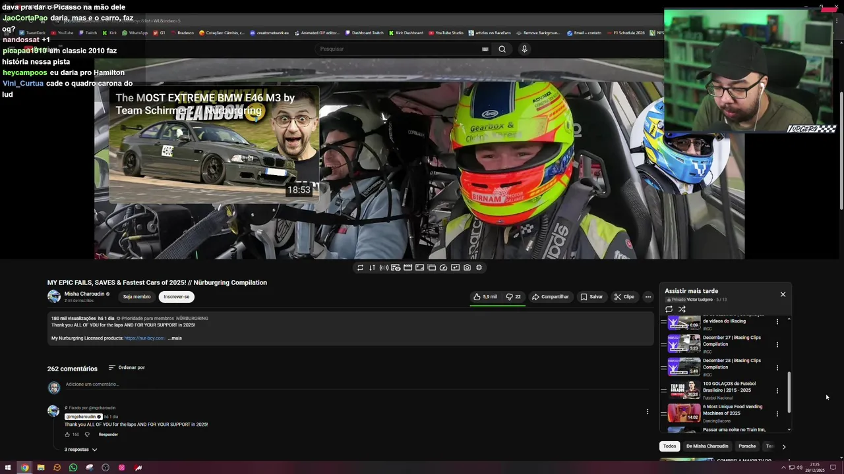844x474 pixels.
Task: Select the Todos filter chip
Action: pyautogui.click(x=669, y=446)
